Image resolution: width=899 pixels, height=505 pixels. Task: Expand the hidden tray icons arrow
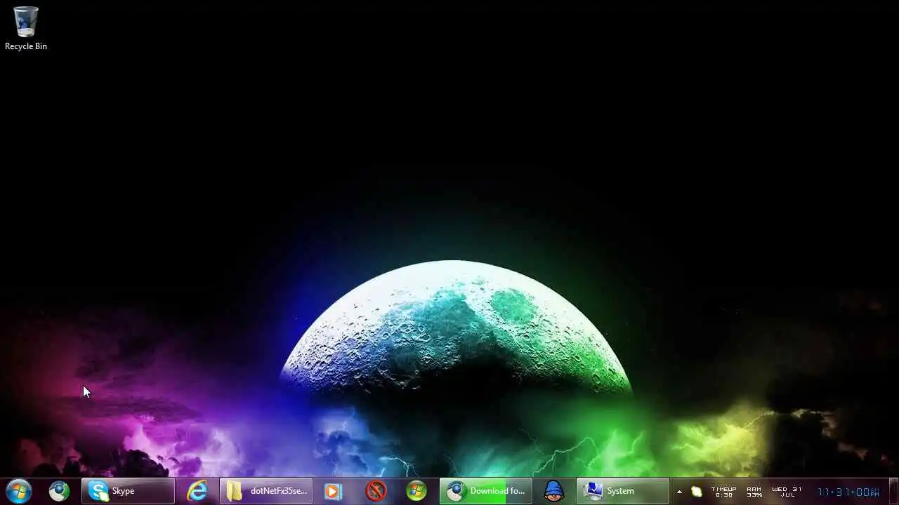[x=679, y=492]
